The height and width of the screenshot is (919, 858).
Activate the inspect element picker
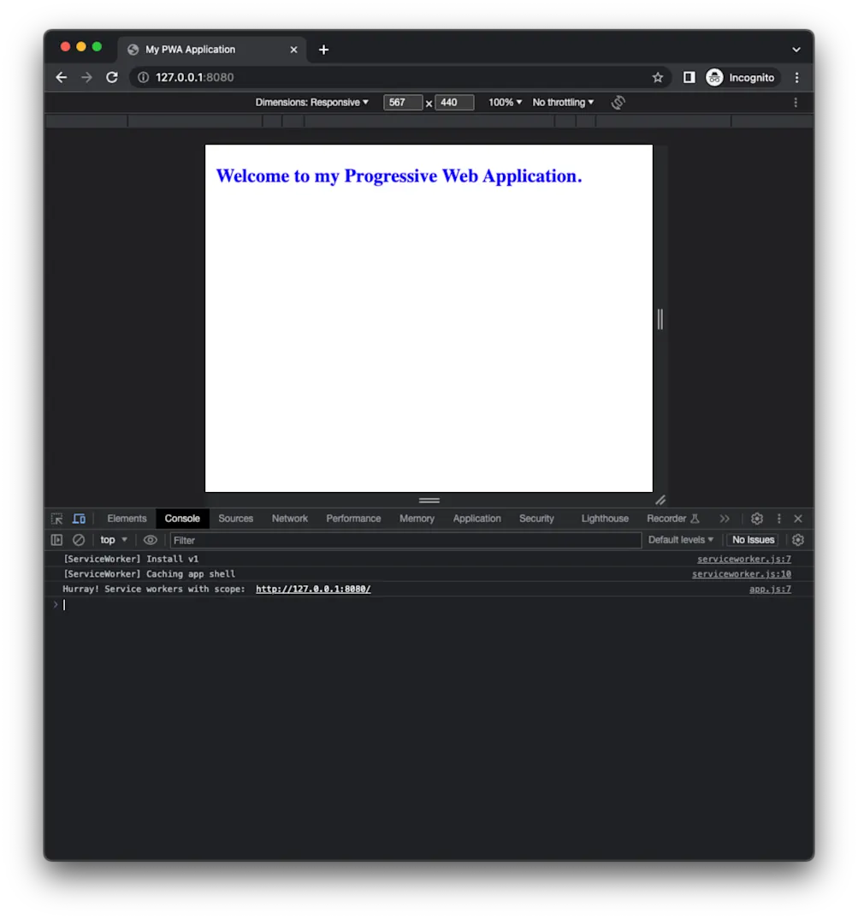click(56, 519)
